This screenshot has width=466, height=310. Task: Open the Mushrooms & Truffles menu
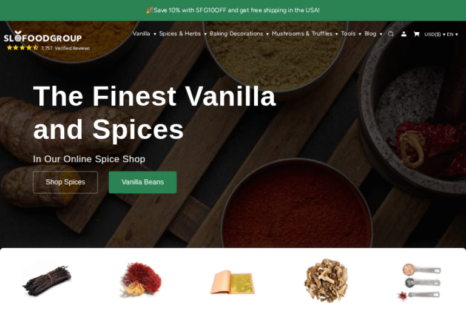tap(305, 34)
